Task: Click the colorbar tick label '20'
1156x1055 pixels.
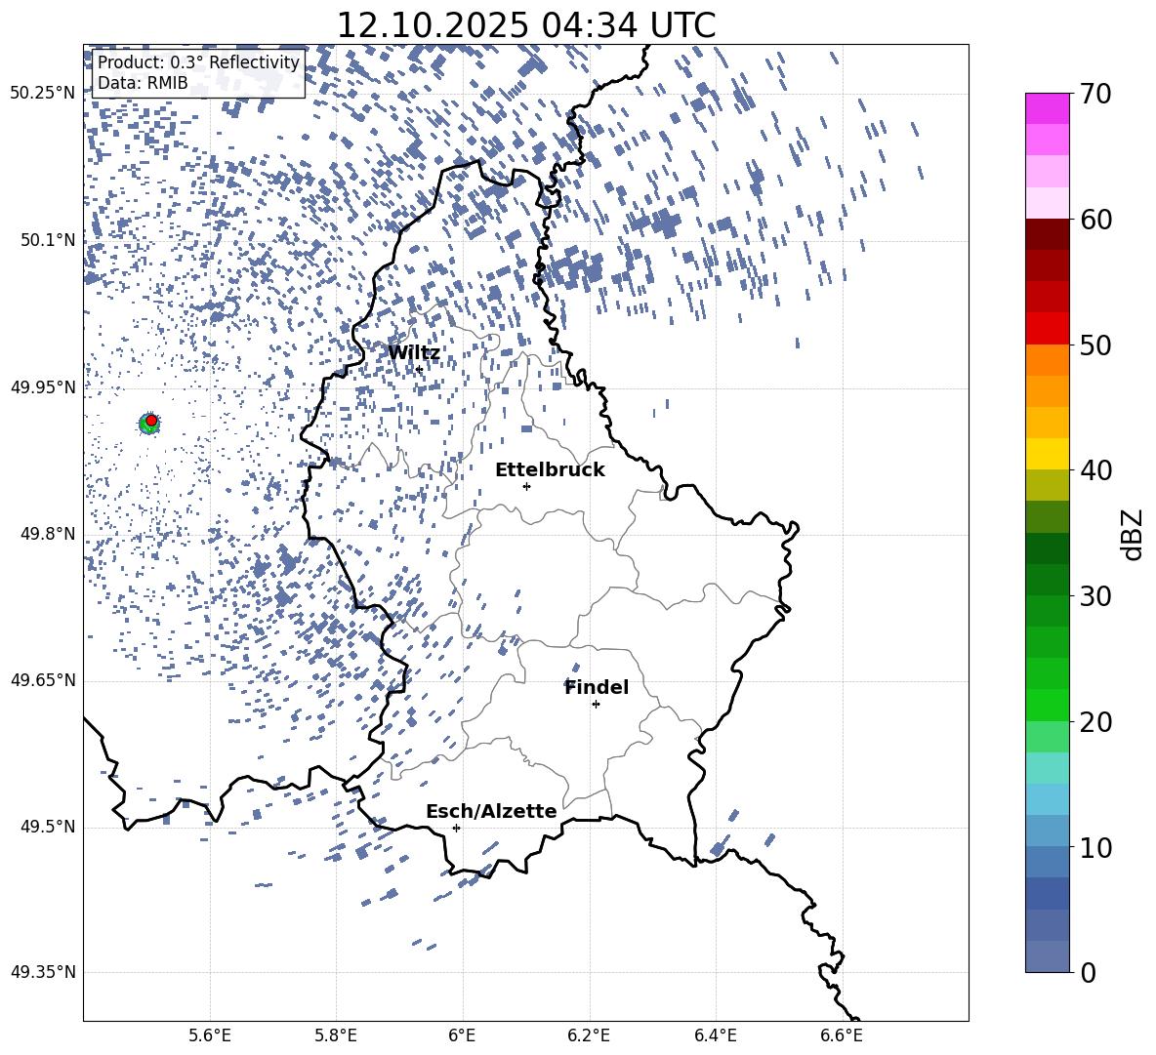Action: pos(1096,722)
